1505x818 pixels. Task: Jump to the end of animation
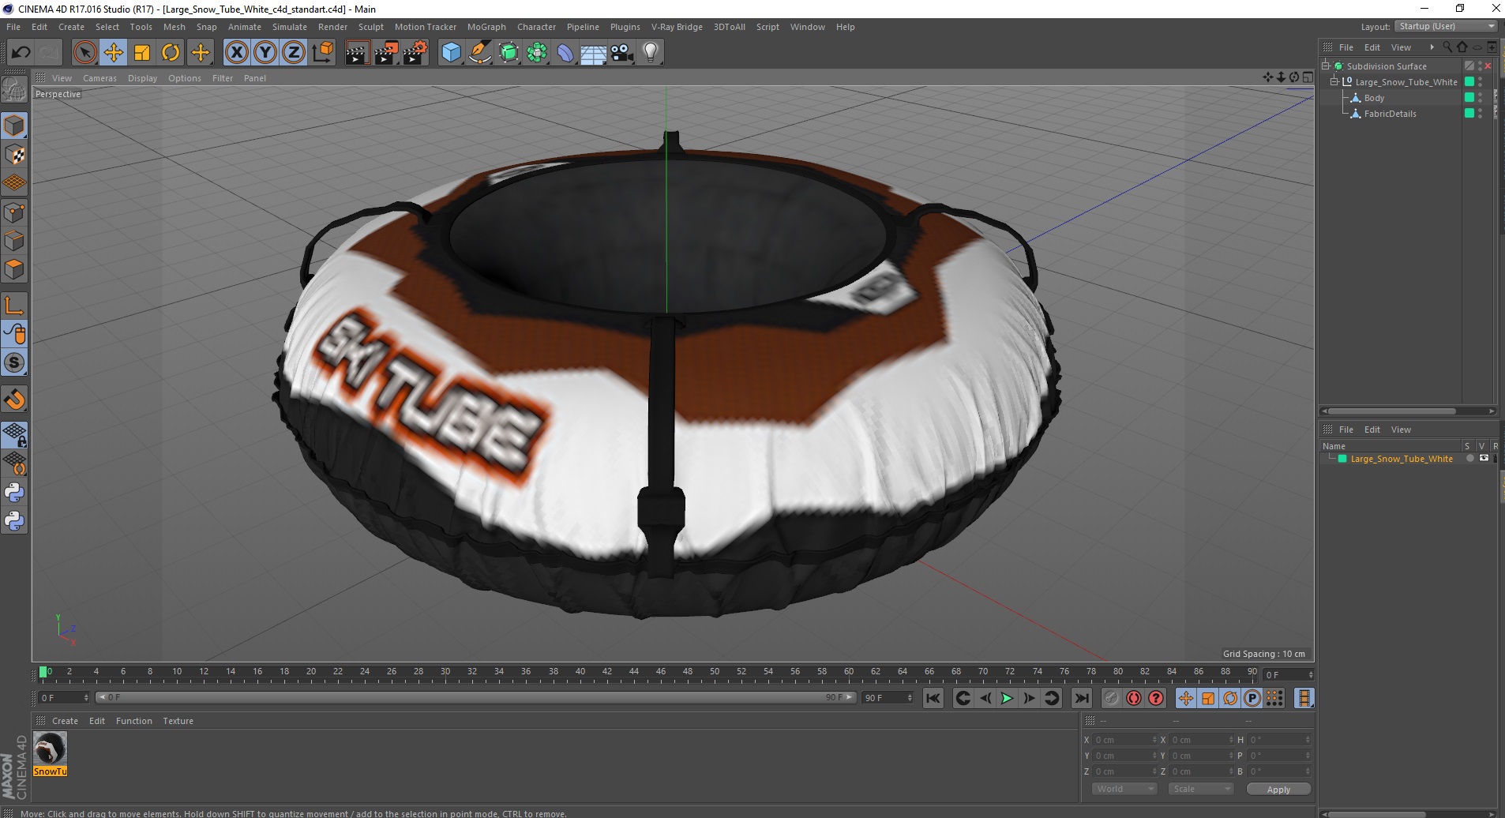point(1082,698)
